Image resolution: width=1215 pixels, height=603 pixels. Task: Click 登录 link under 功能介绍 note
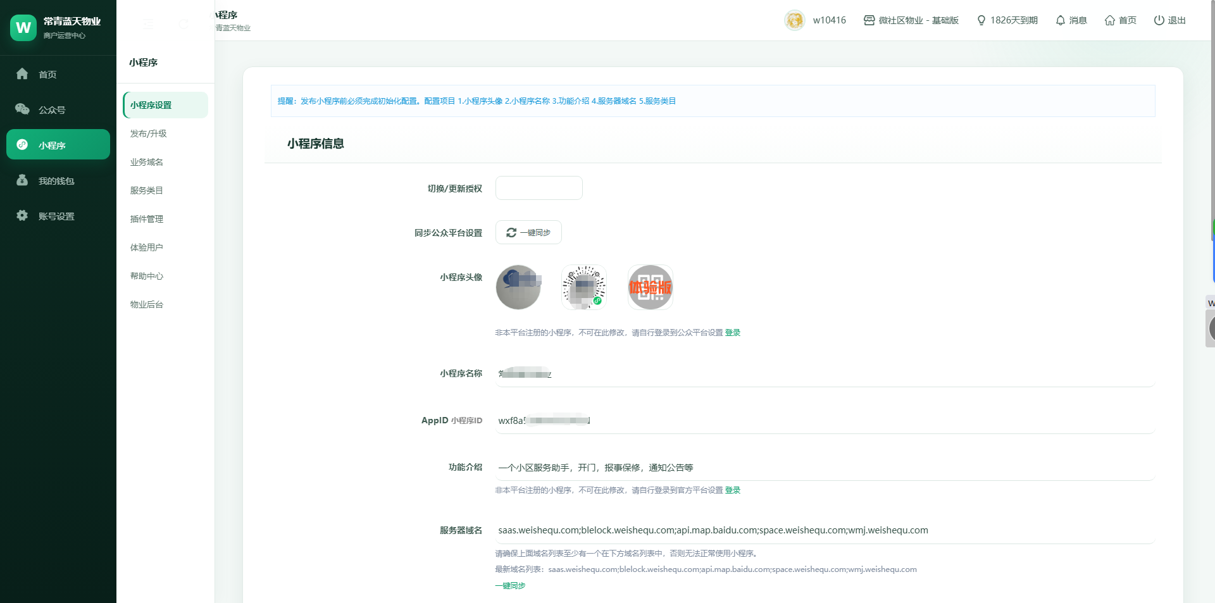click(x=733, y=490)
